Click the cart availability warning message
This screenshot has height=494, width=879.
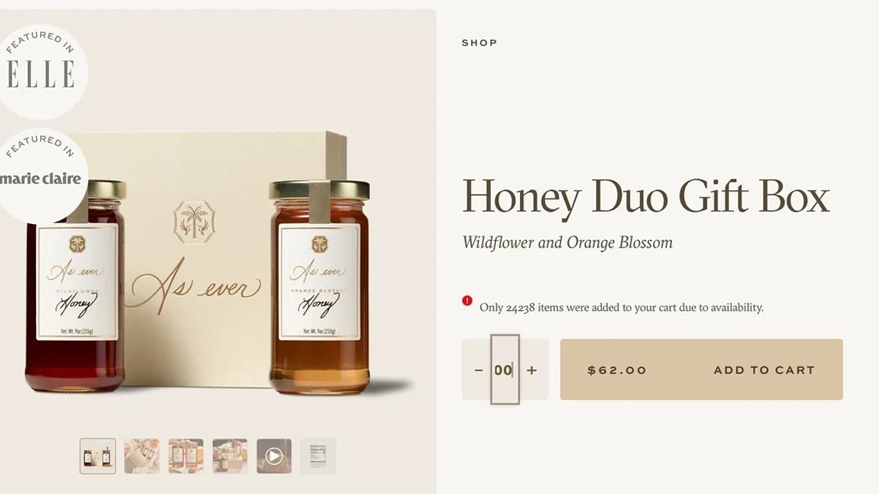click(x=622, y=307)
